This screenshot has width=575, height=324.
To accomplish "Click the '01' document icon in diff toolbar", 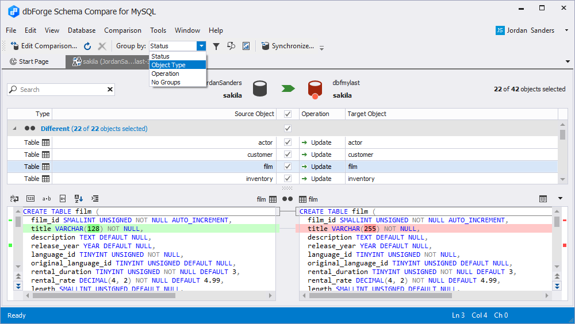I will 63,199.
